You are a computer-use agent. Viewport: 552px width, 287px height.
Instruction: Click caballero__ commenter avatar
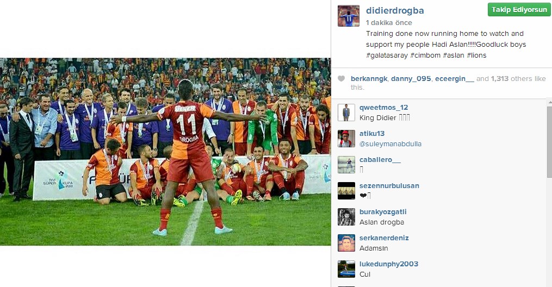[346, 165]
